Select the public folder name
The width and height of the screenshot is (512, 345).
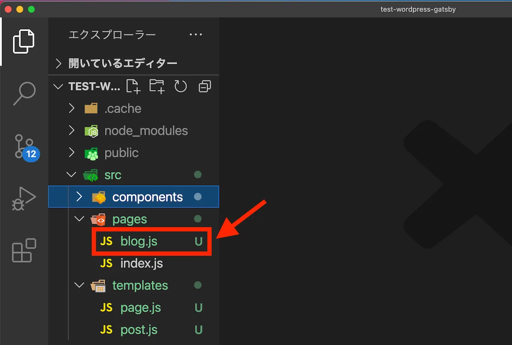(x=122, y=153)
